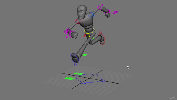Select lower green label on ground grid
The height and width of the screenshot is (100, 177).
click(x=70, y=78)
